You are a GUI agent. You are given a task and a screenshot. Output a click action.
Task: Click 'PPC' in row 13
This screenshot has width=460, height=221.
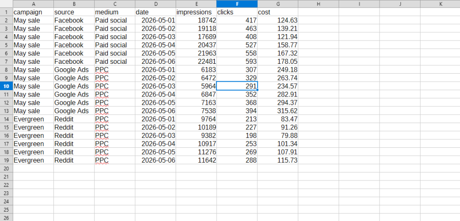pyautogui.click(x=115, y=110)
